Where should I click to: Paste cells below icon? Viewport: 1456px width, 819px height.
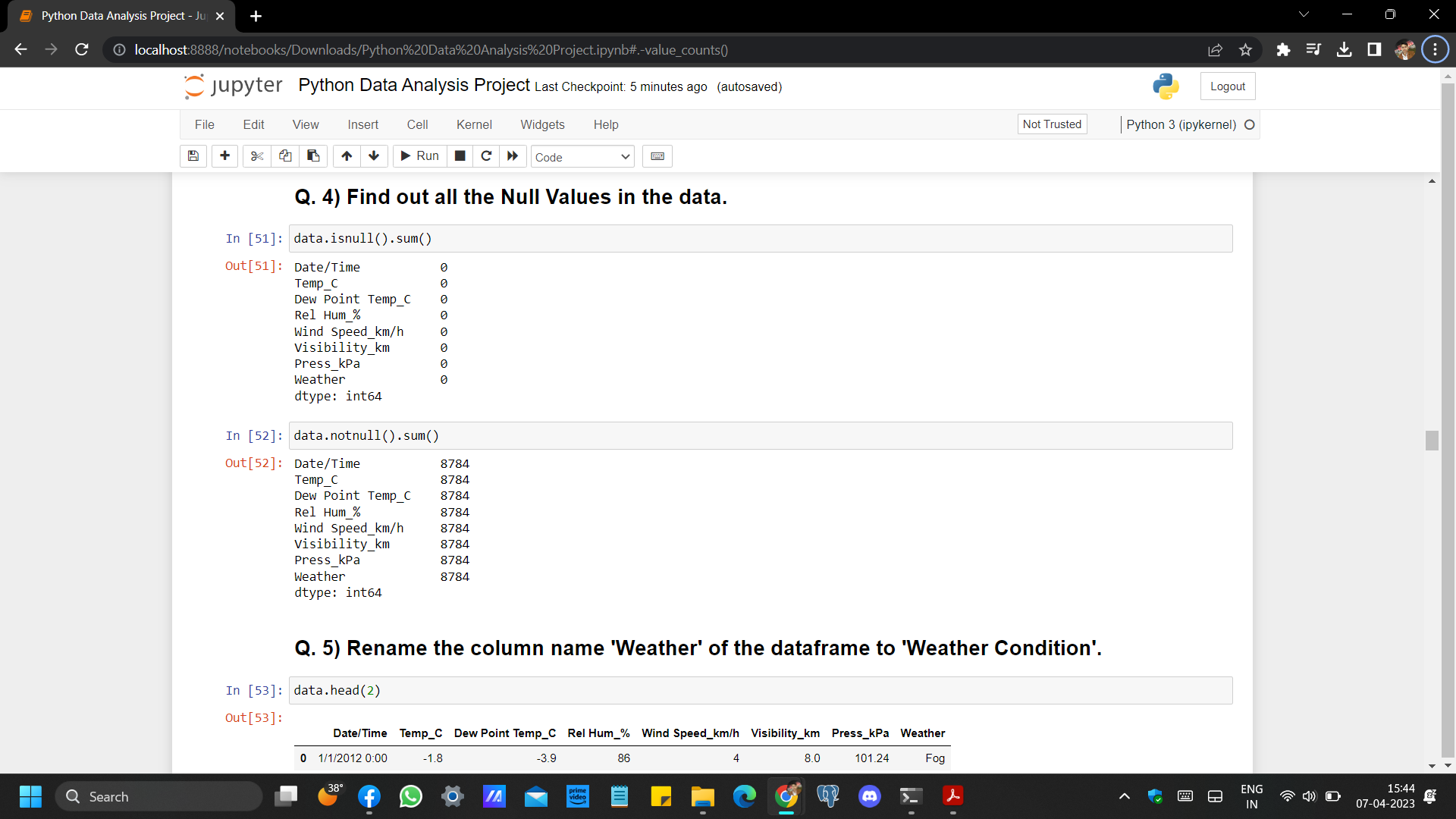click(x=313, y=156)
